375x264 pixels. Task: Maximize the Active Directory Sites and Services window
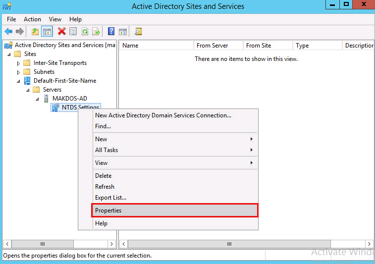pyautogui.click(x=346, y=4)
